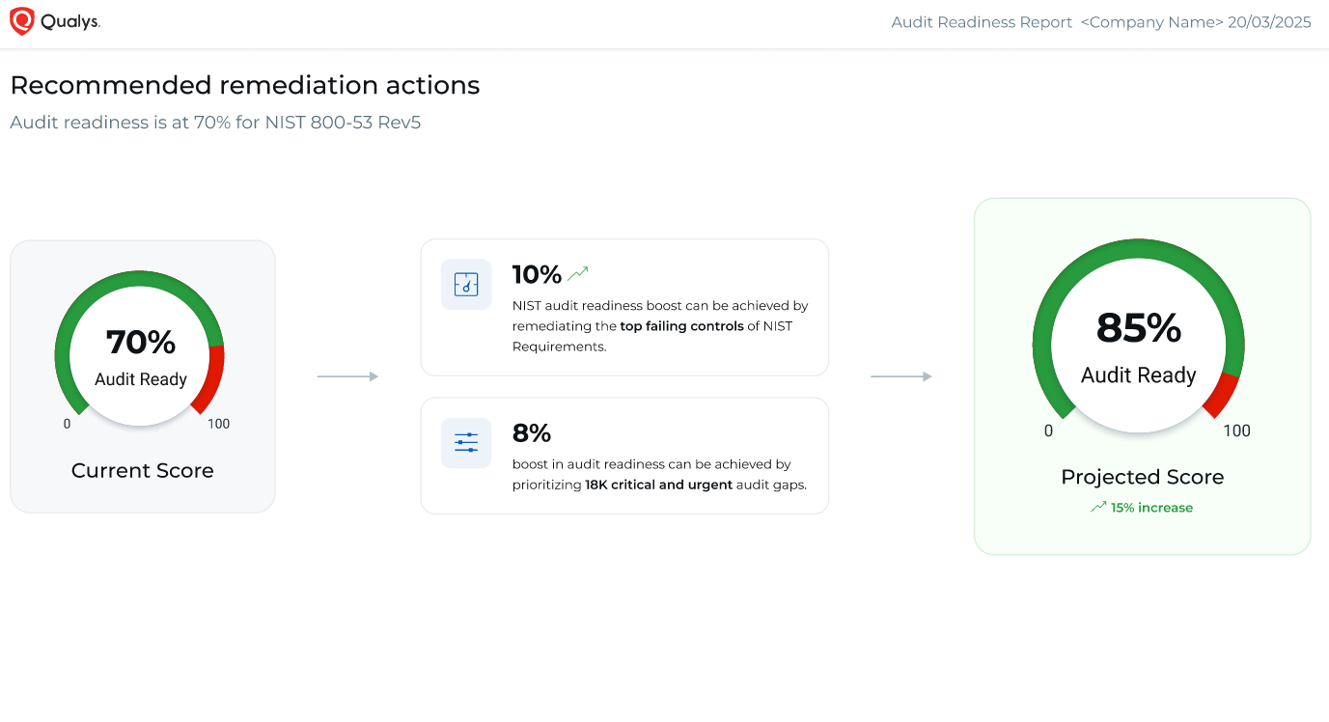
Task: Click the Audit Ready text under 70%
Action: point(141,379)
